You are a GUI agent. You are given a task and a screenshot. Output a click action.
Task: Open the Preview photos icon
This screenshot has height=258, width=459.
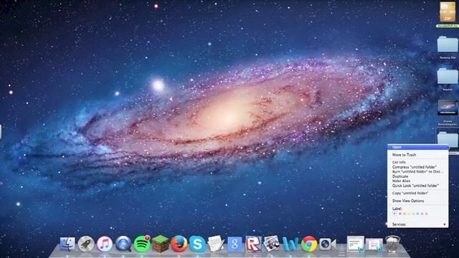272,244
